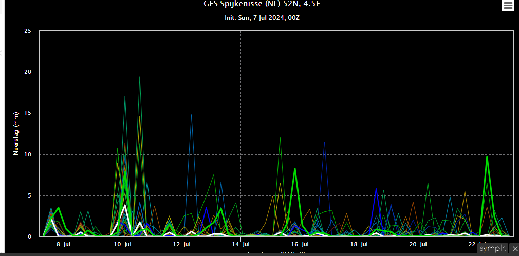The image size is (519, 256).
Task: Click the y-axis label 10
Action: tap(28, 154)
